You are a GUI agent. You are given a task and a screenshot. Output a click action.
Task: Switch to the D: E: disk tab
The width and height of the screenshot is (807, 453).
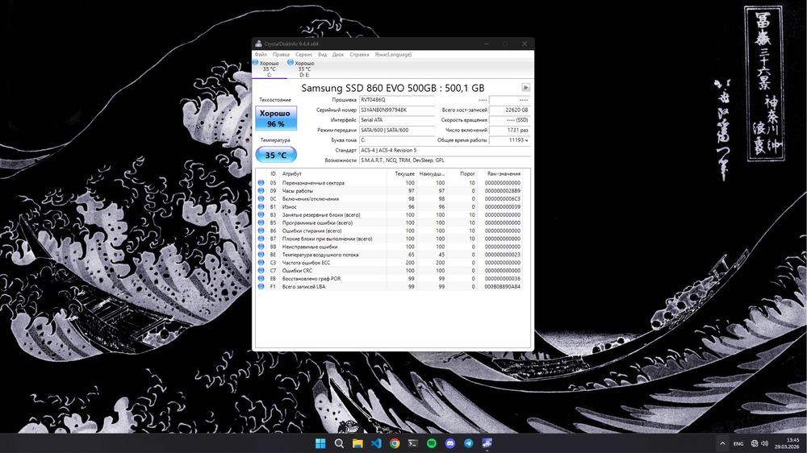click(304, 69)
